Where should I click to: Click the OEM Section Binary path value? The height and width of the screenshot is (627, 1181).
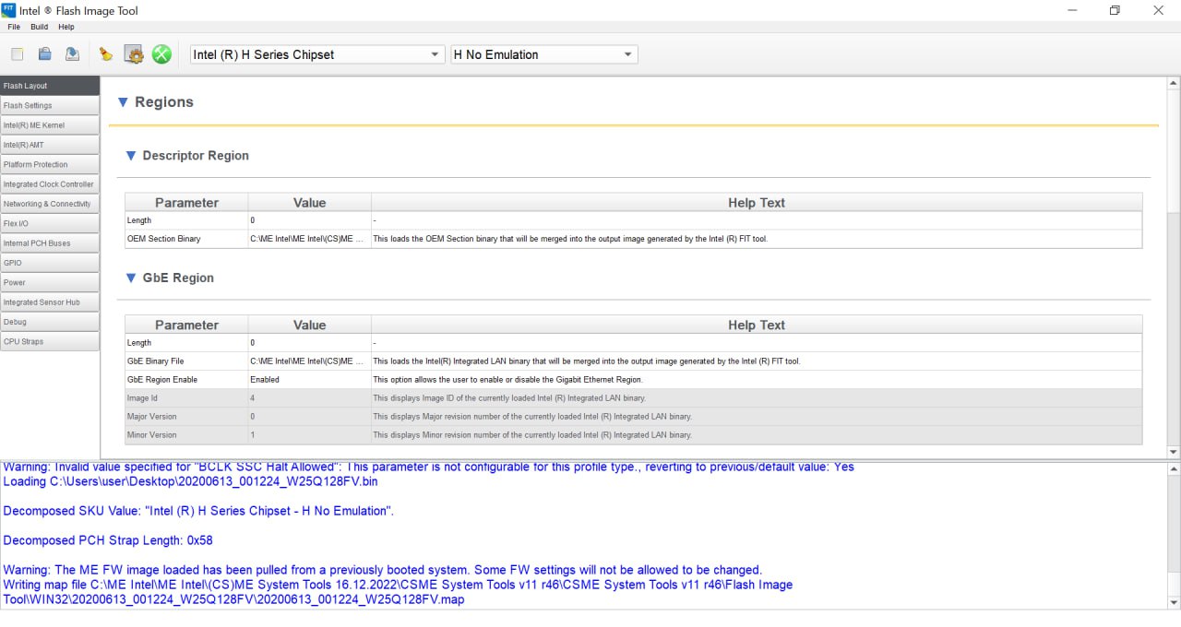[309, 239]
